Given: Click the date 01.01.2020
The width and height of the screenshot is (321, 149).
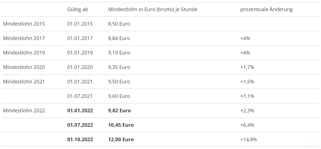Looking at the screenshot, I should coord(80,67).
